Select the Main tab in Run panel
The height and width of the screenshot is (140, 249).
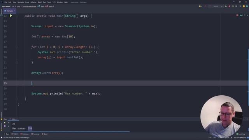click(x=14, y=119)
